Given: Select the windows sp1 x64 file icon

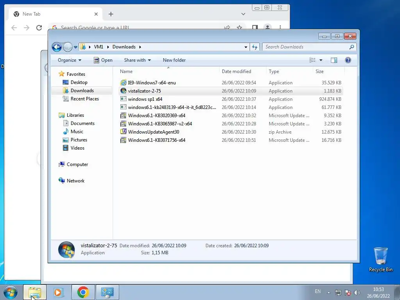Looking at the screenshot, I should 123,99.
